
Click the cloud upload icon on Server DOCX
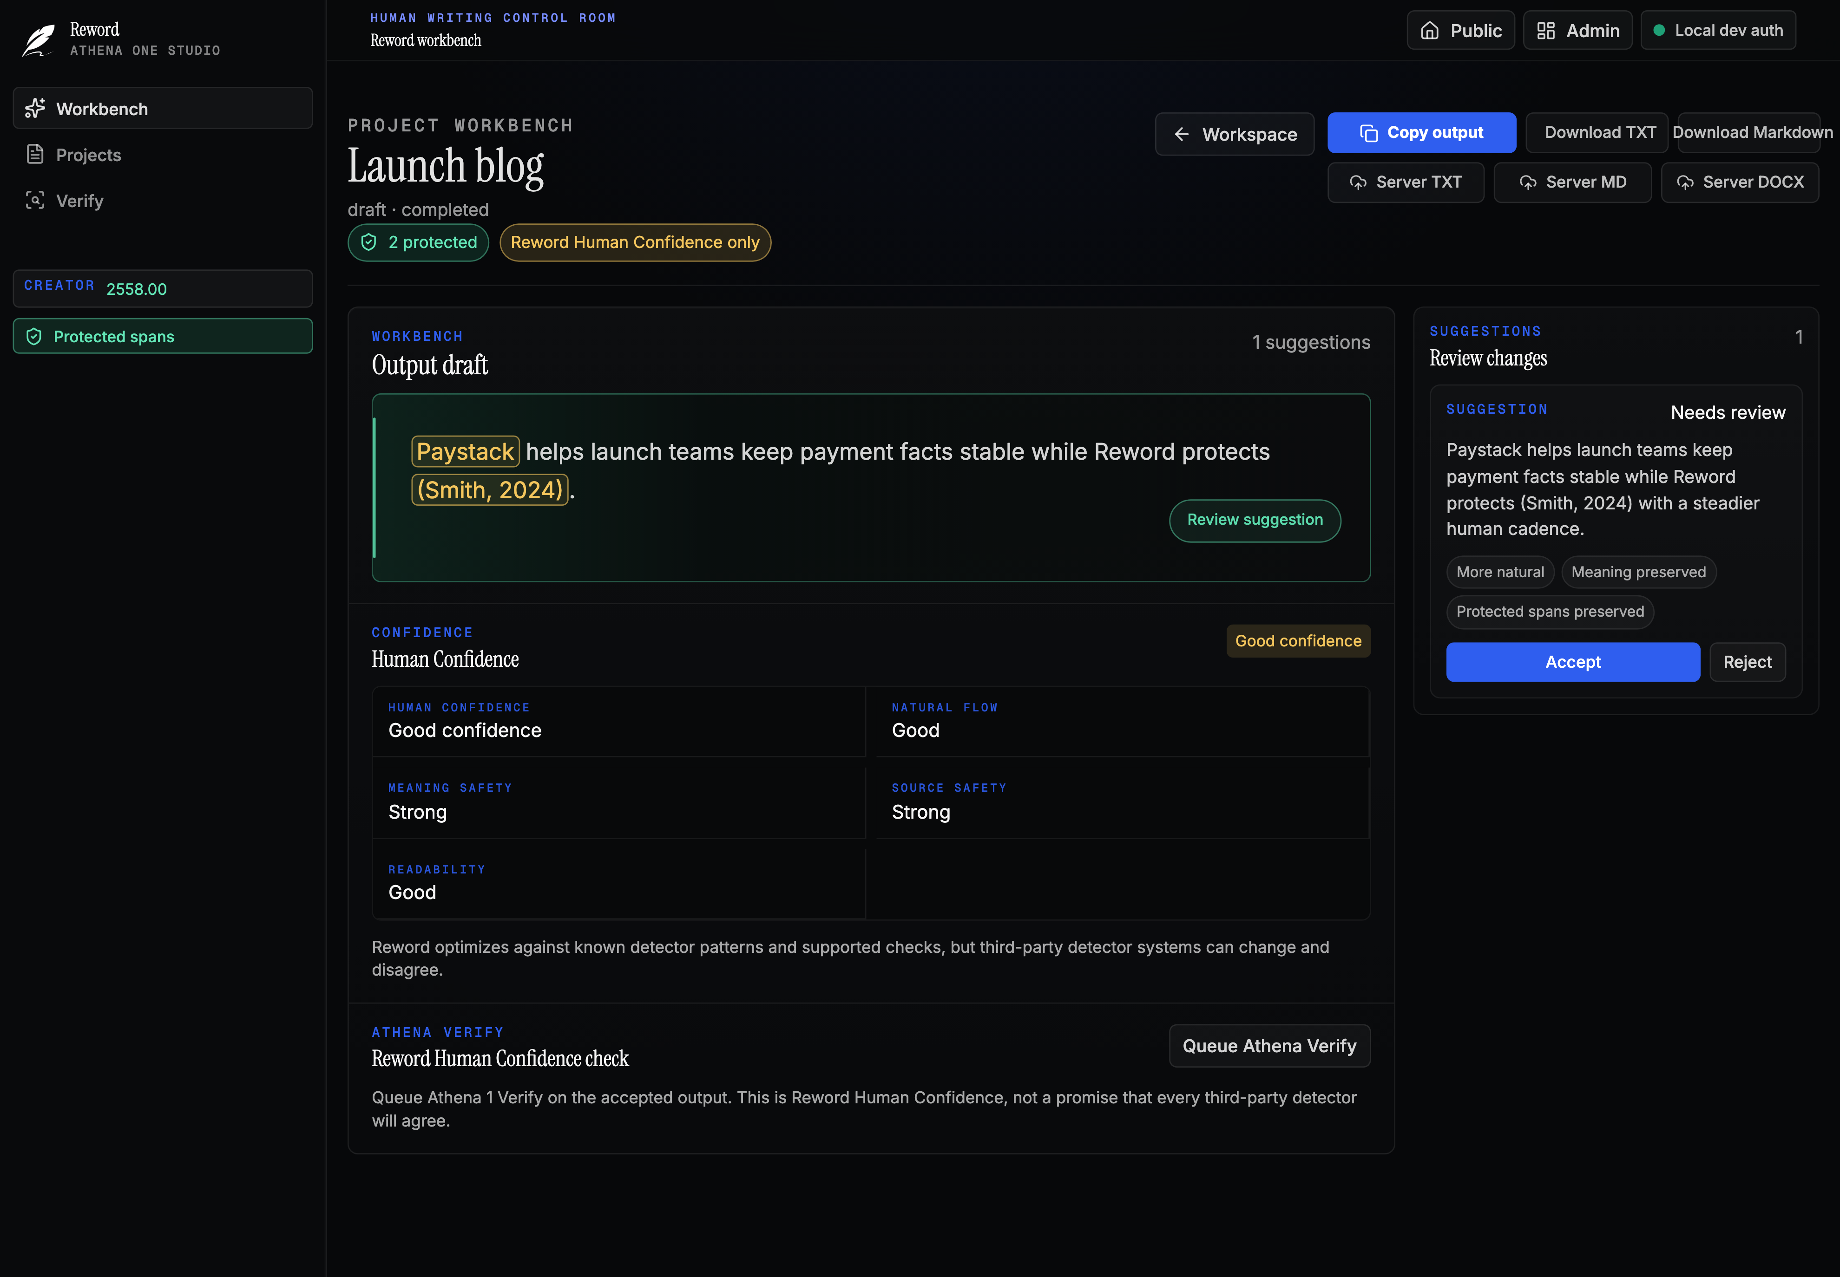click(1685, 182)
